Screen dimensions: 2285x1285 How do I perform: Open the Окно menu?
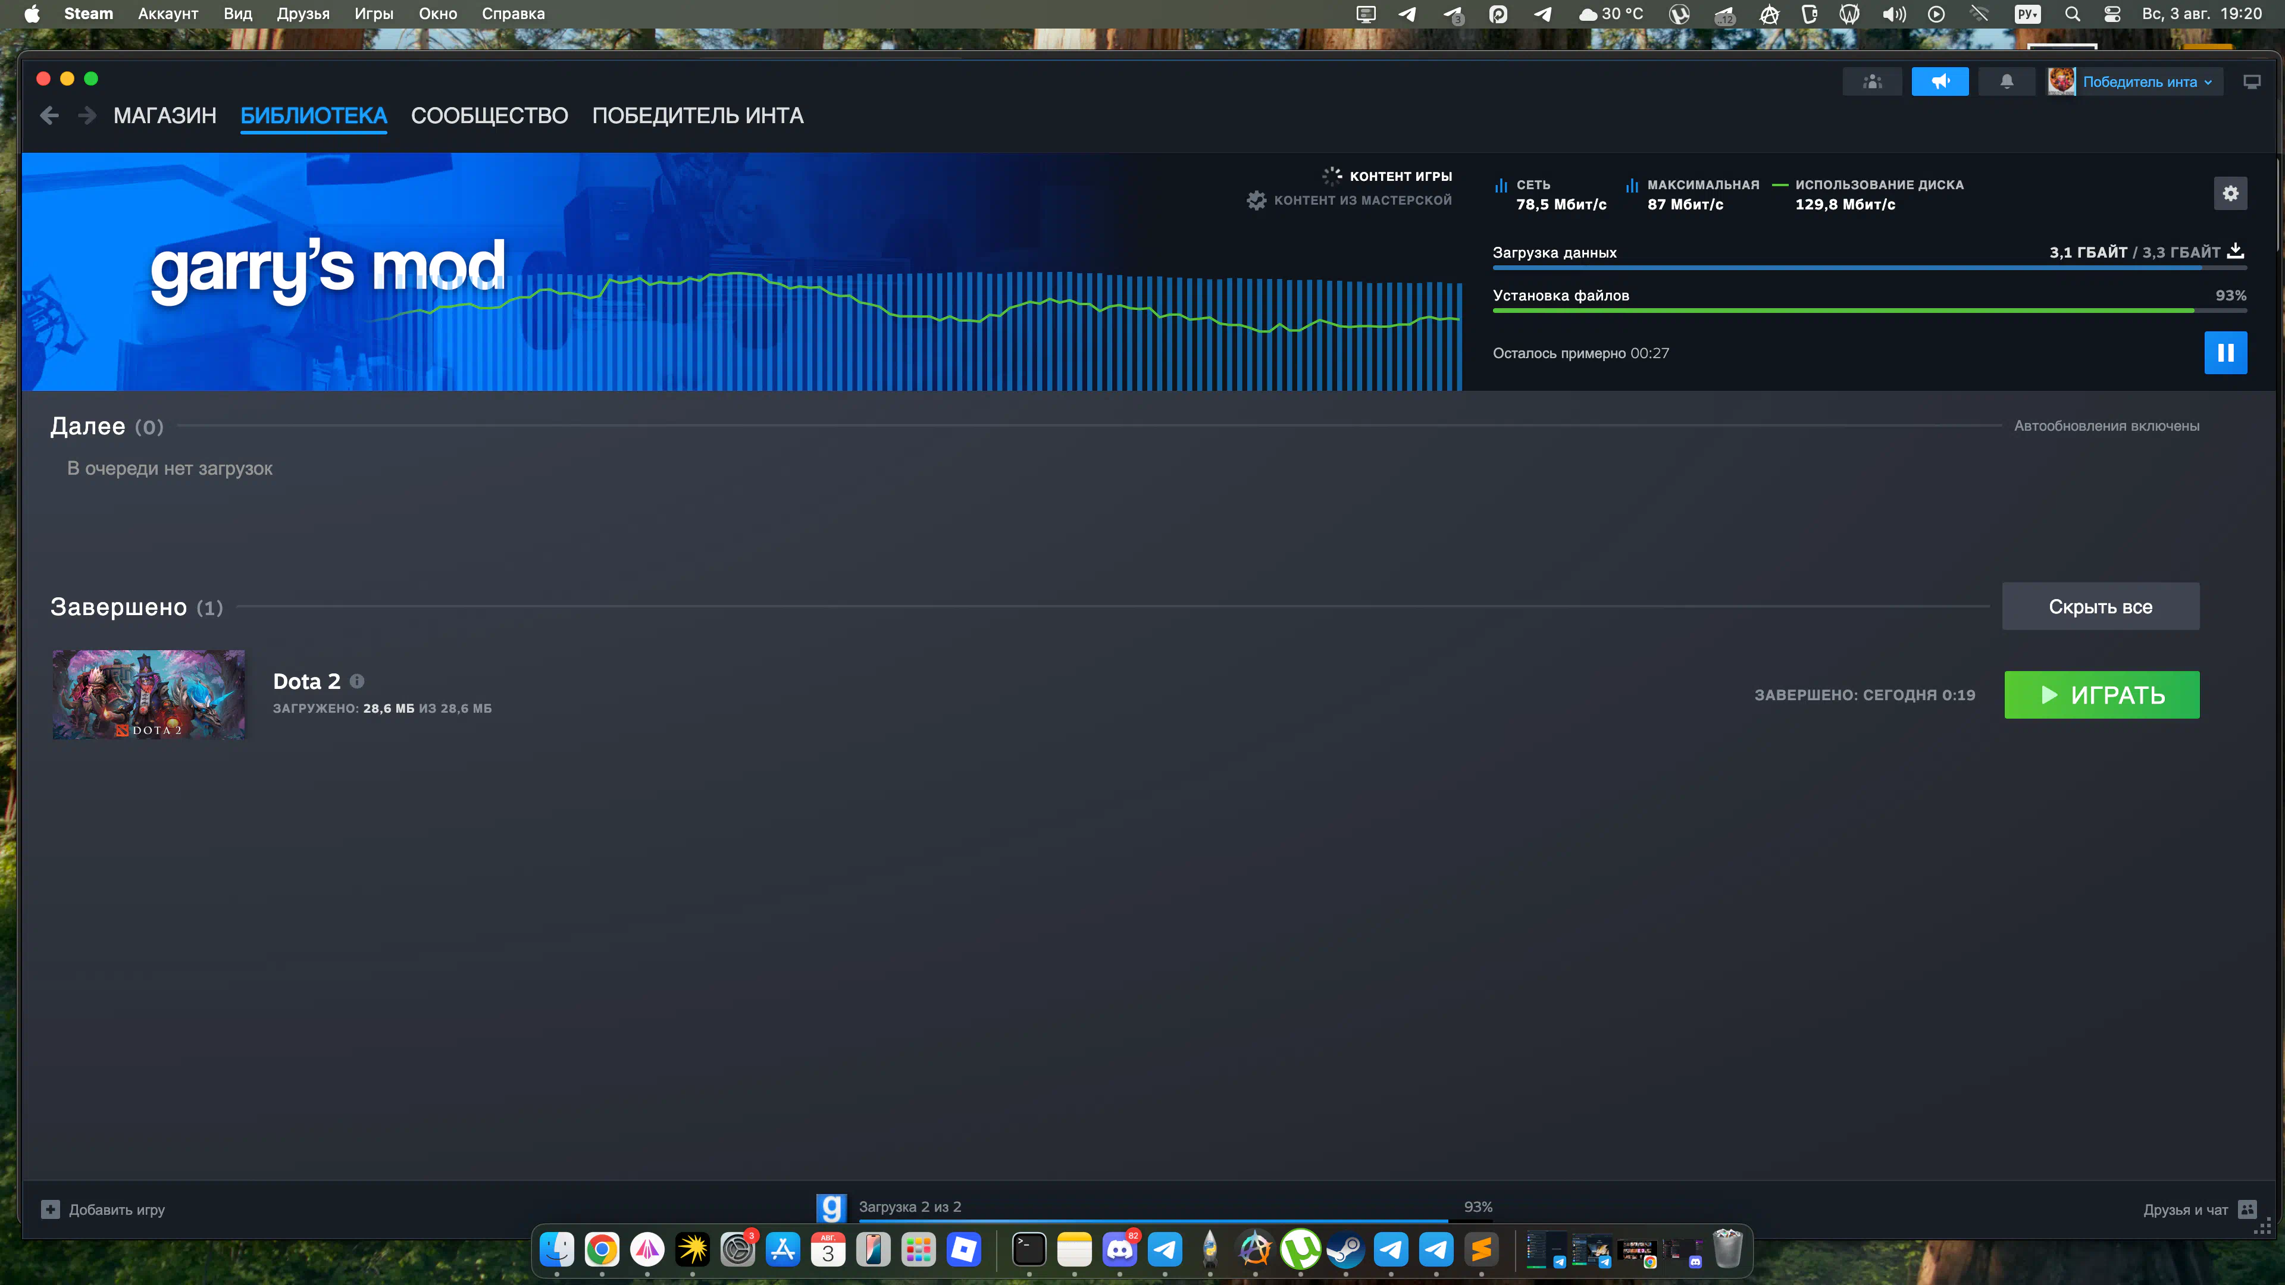coord(438,14)
